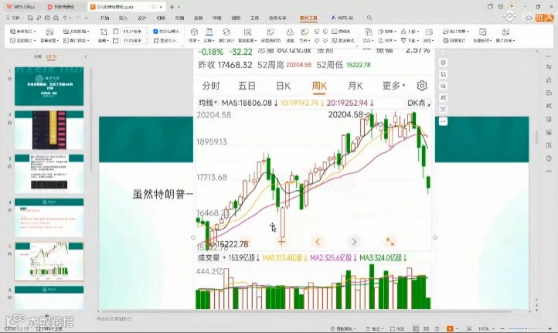Click the Slide Sorter view icon in status bar
The image size is (558, 333).
(426, 328)
